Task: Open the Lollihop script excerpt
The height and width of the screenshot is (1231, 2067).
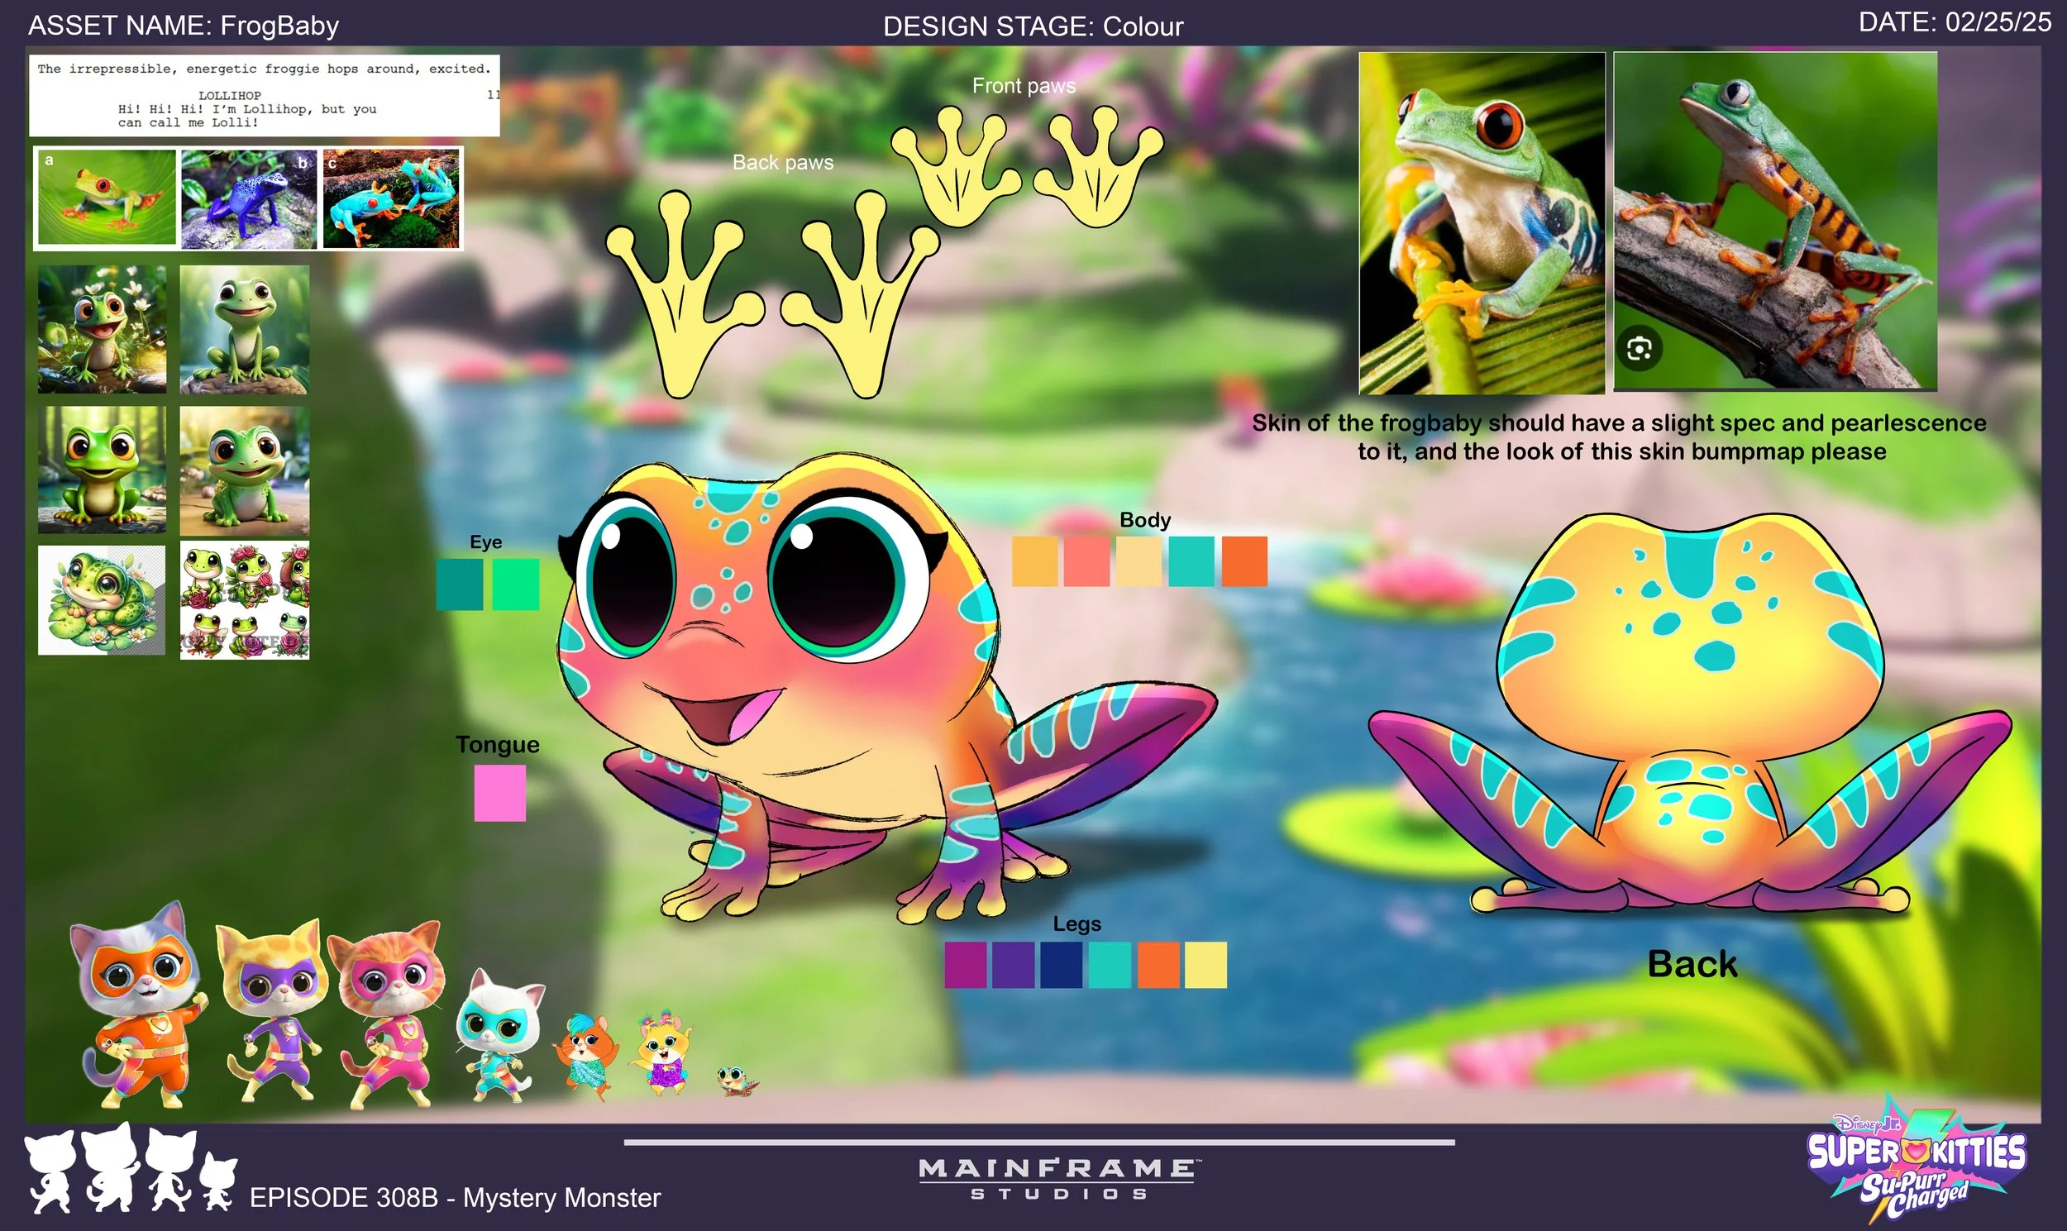Action: 261,95
